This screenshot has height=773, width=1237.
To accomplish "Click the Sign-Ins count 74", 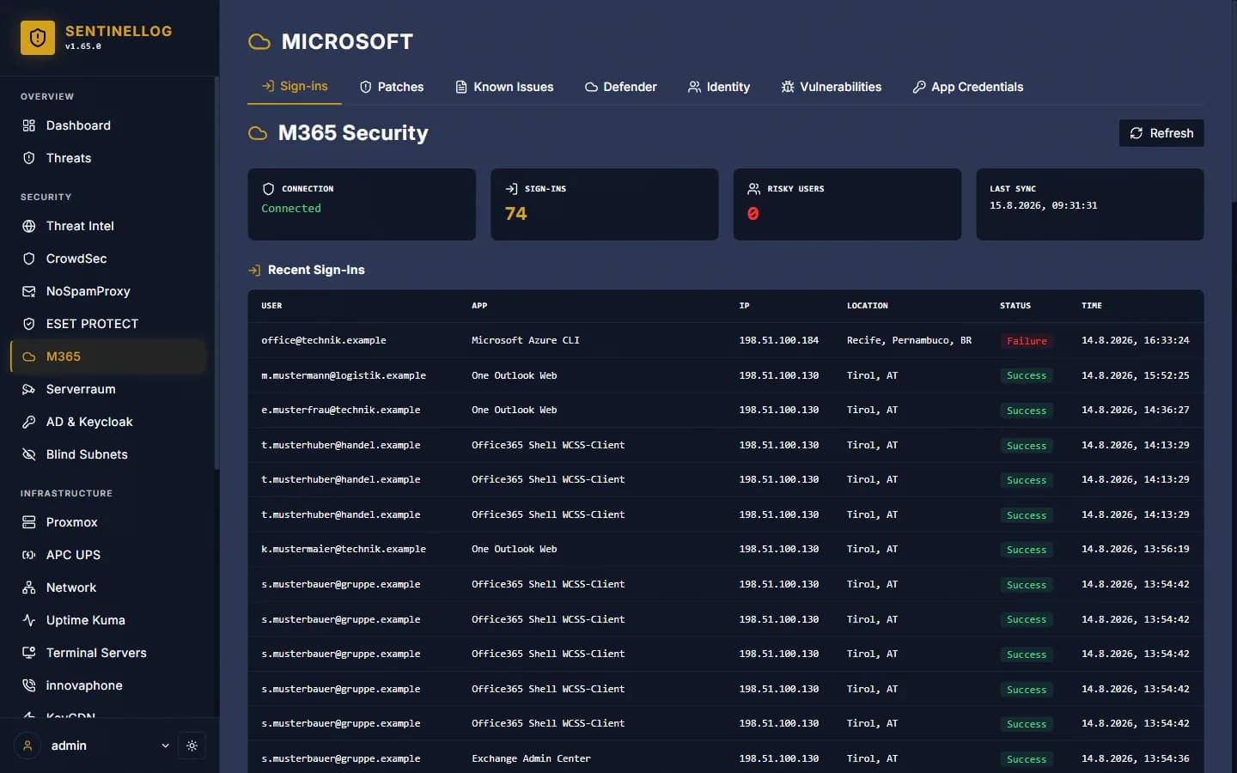I will (515, 214).
